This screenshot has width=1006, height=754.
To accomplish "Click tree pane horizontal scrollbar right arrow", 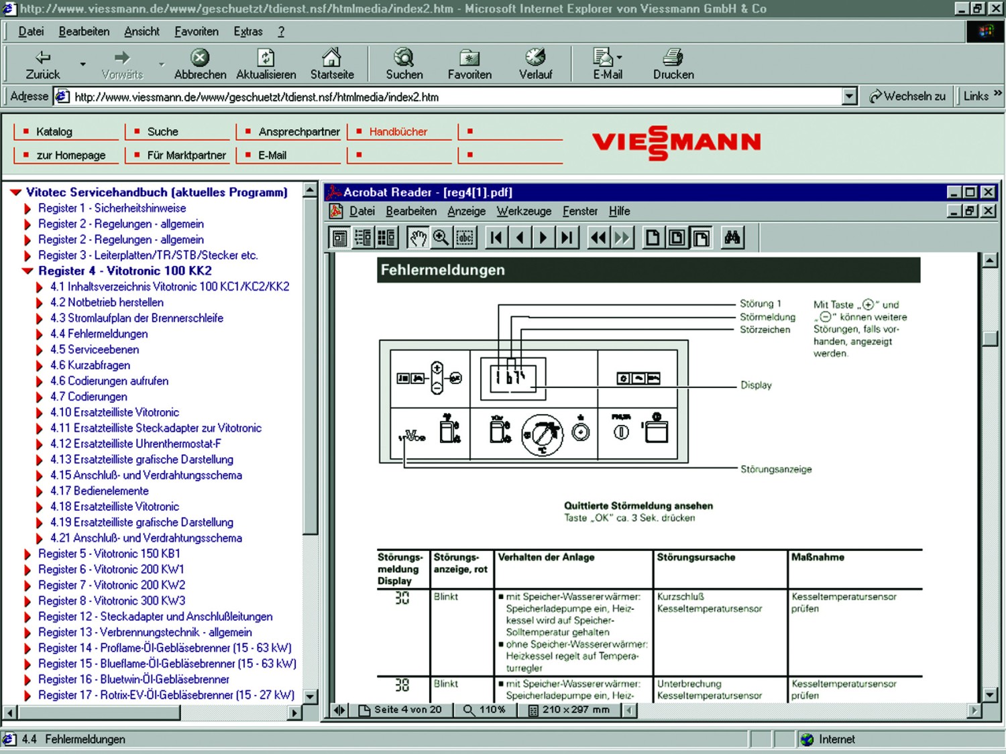I will pyautogui.click(x=294, y=712).
